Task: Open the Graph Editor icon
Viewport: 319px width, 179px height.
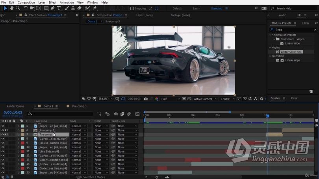Action: 137,114
